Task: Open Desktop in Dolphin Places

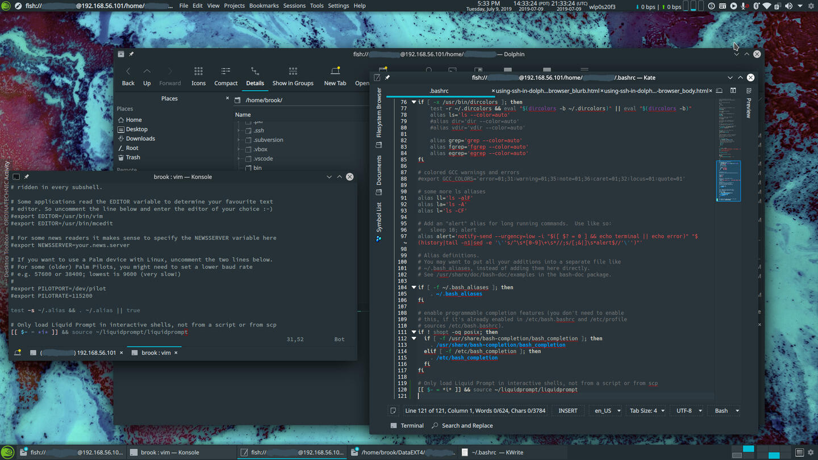Action: [133, 129]
